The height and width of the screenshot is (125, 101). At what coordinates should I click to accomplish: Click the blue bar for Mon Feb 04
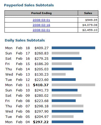click(68, 122)
